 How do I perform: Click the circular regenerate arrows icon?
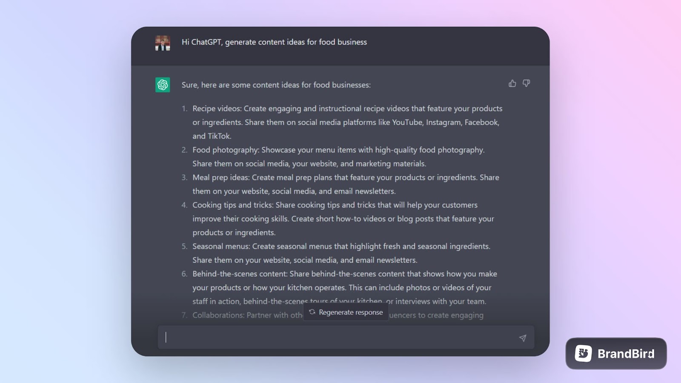pos(312,312)
